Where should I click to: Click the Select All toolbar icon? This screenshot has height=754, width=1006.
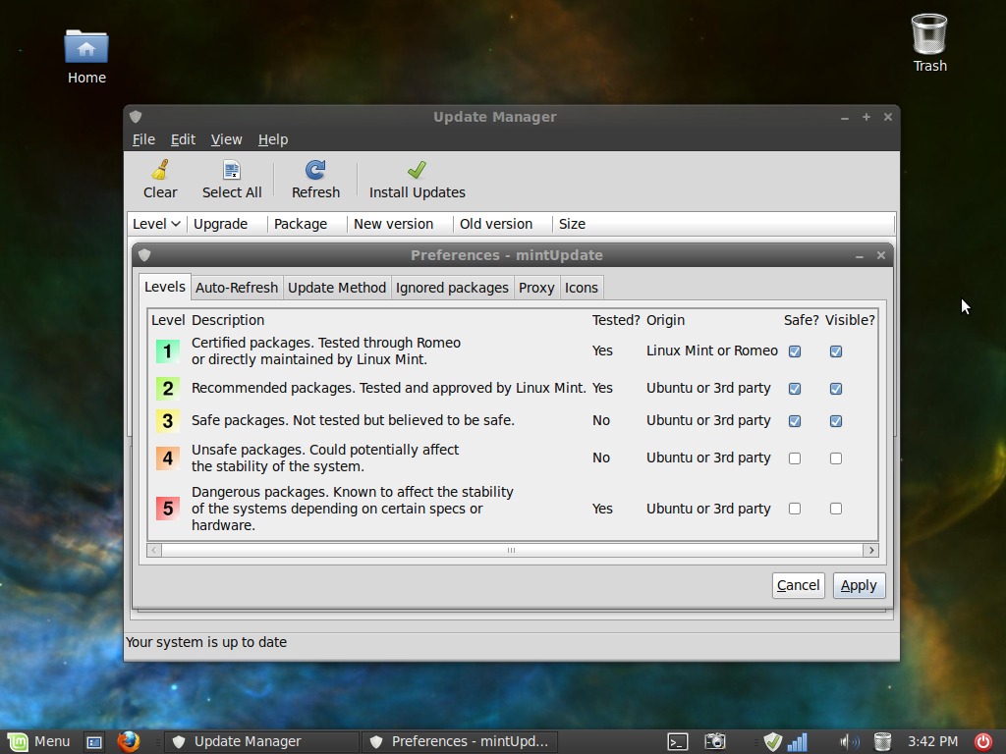click(x=232, y=170)
